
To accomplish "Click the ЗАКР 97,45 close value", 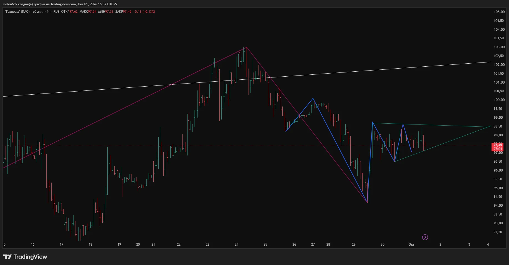I will click(x=123, y=12).
